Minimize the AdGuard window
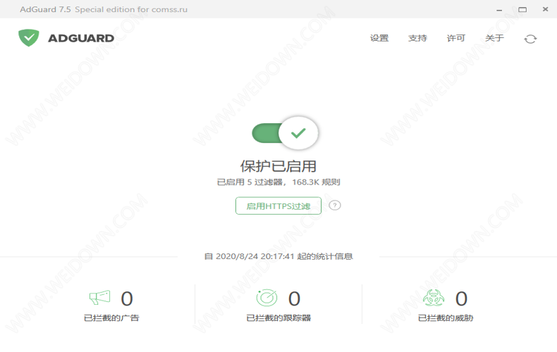Viewport: 557px width, 352px height. [x=499, y=10]
